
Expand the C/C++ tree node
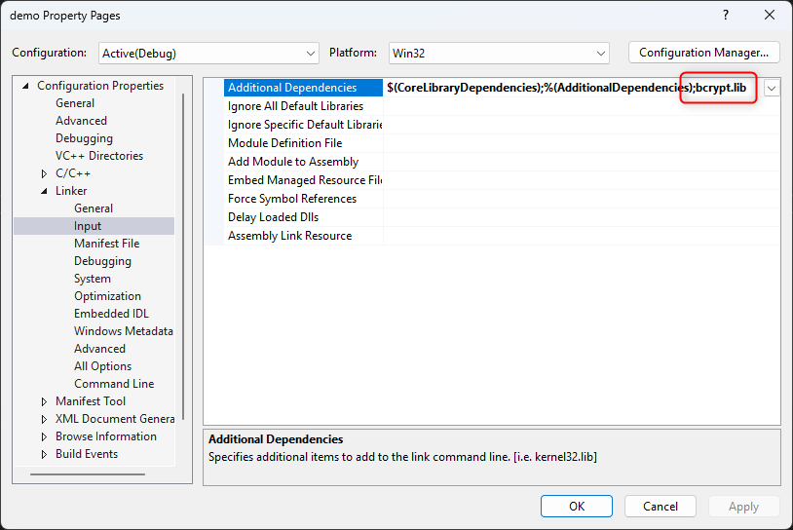tap(44, 173)
